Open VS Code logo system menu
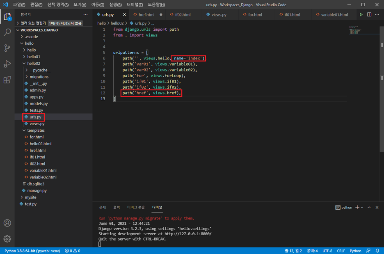Viewport: 384px width, 254px height. (5, 5)
